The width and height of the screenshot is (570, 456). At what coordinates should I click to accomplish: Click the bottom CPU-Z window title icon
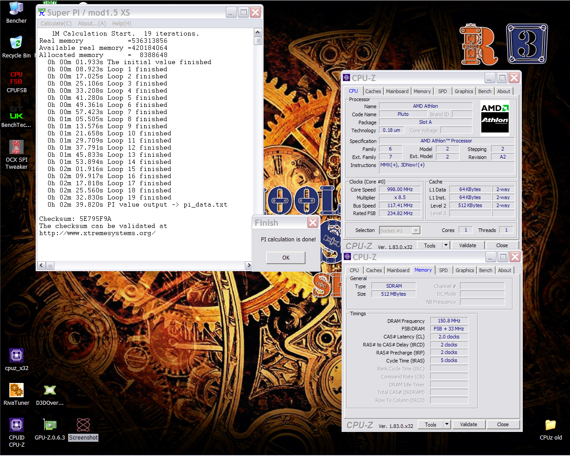coord(348,257)
